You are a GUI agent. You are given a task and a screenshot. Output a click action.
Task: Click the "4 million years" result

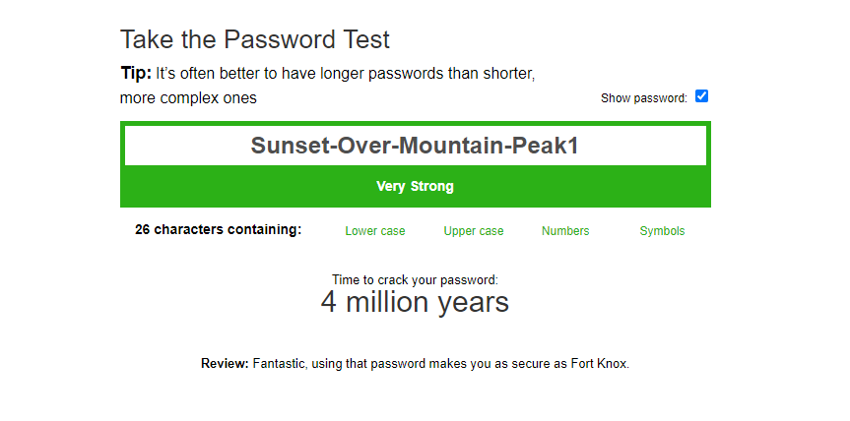pos(415,302)
